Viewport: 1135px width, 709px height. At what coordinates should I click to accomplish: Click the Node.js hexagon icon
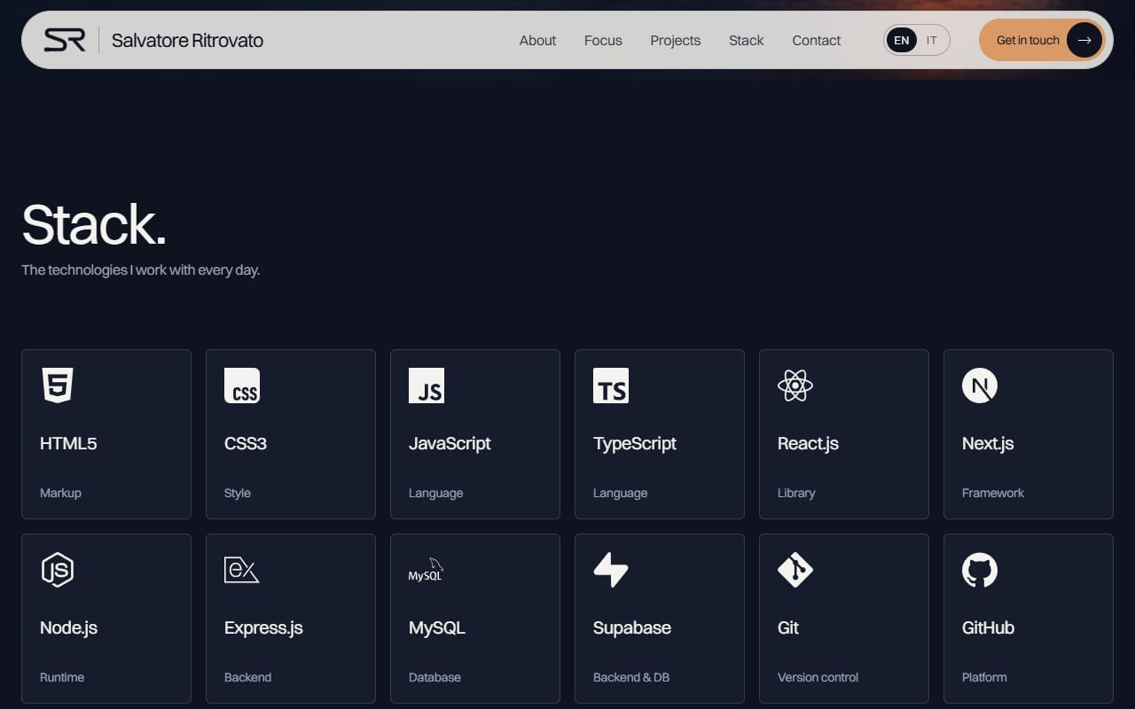point(58,570)
